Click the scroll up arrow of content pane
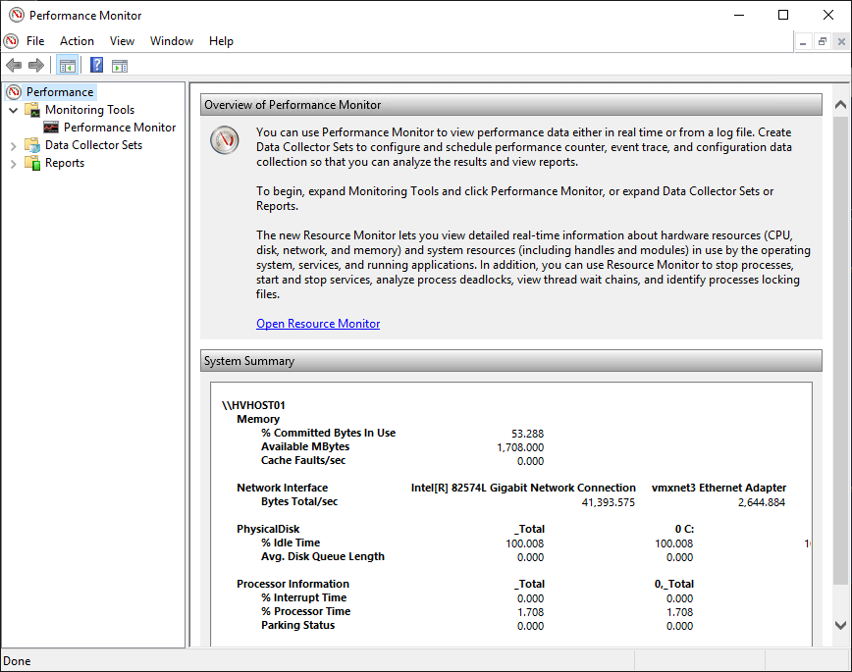Viewport: 852px width, 672px height. [840, 104]
